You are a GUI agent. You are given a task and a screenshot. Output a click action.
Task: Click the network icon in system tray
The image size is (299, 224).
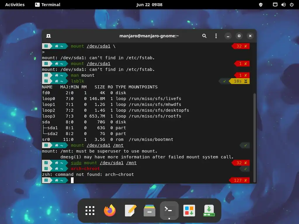tap(275, 5)
